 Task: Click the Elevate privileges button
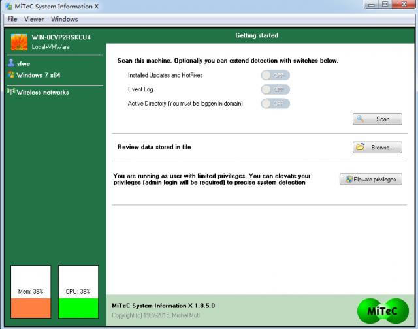click(371, 180)
